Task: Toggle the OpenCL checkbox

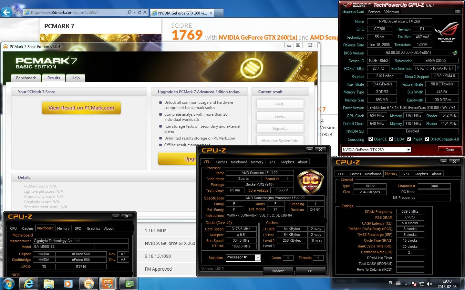Action: (371, 139)
